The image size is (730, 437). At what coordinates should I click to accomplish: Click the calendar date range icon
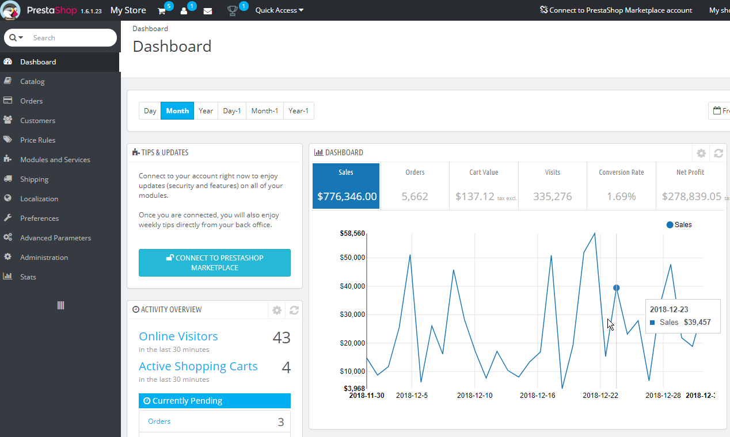[717, 111]
